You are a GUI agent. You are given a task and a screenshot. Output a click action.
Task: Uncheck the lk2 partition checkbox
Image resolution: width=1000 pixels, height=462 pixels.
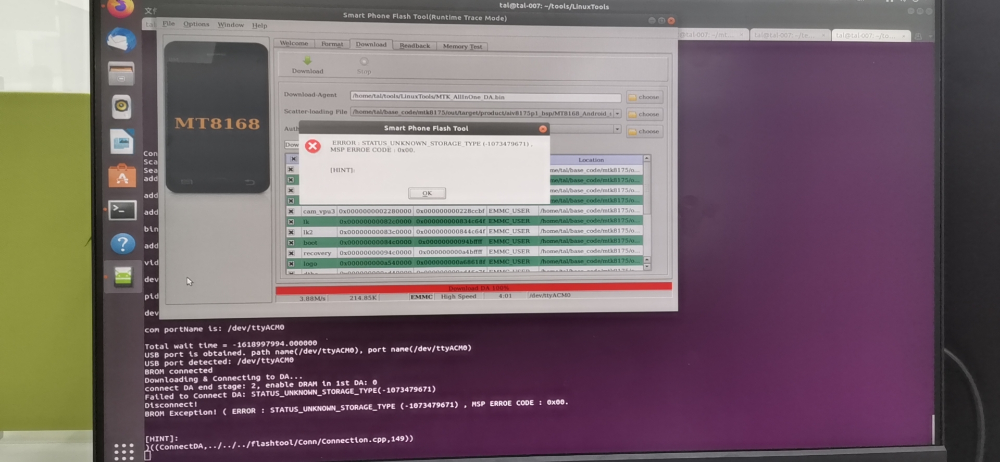pos(291,232)
